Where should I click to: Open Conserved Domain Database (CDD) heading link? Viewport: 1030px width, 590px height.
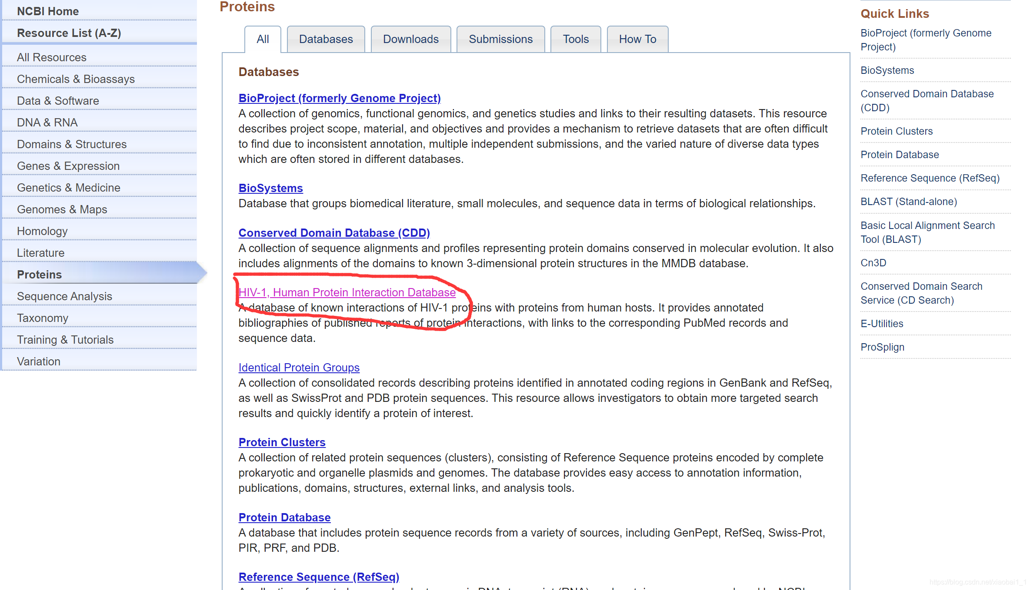(334, 233)
